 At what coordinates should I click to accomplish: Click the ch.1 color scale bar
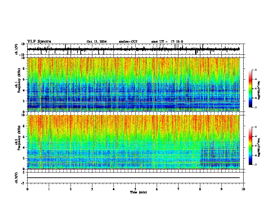click(250, 89)
